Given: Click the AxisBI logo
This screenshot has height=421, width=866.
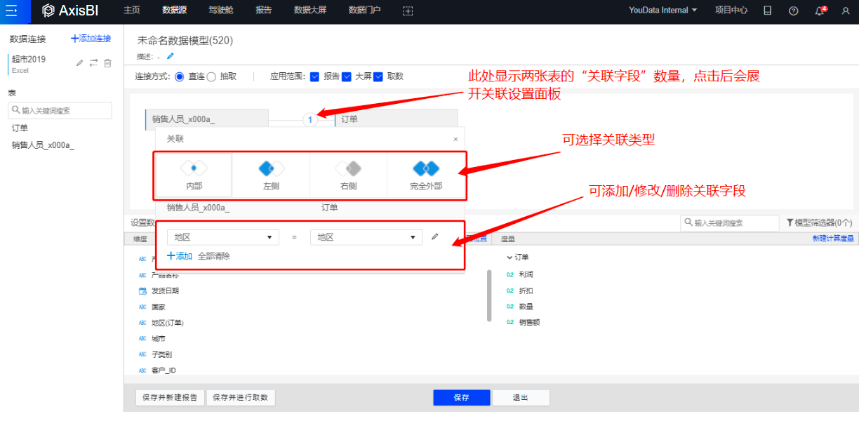Looking at the screenshot, I should point(72,11).
